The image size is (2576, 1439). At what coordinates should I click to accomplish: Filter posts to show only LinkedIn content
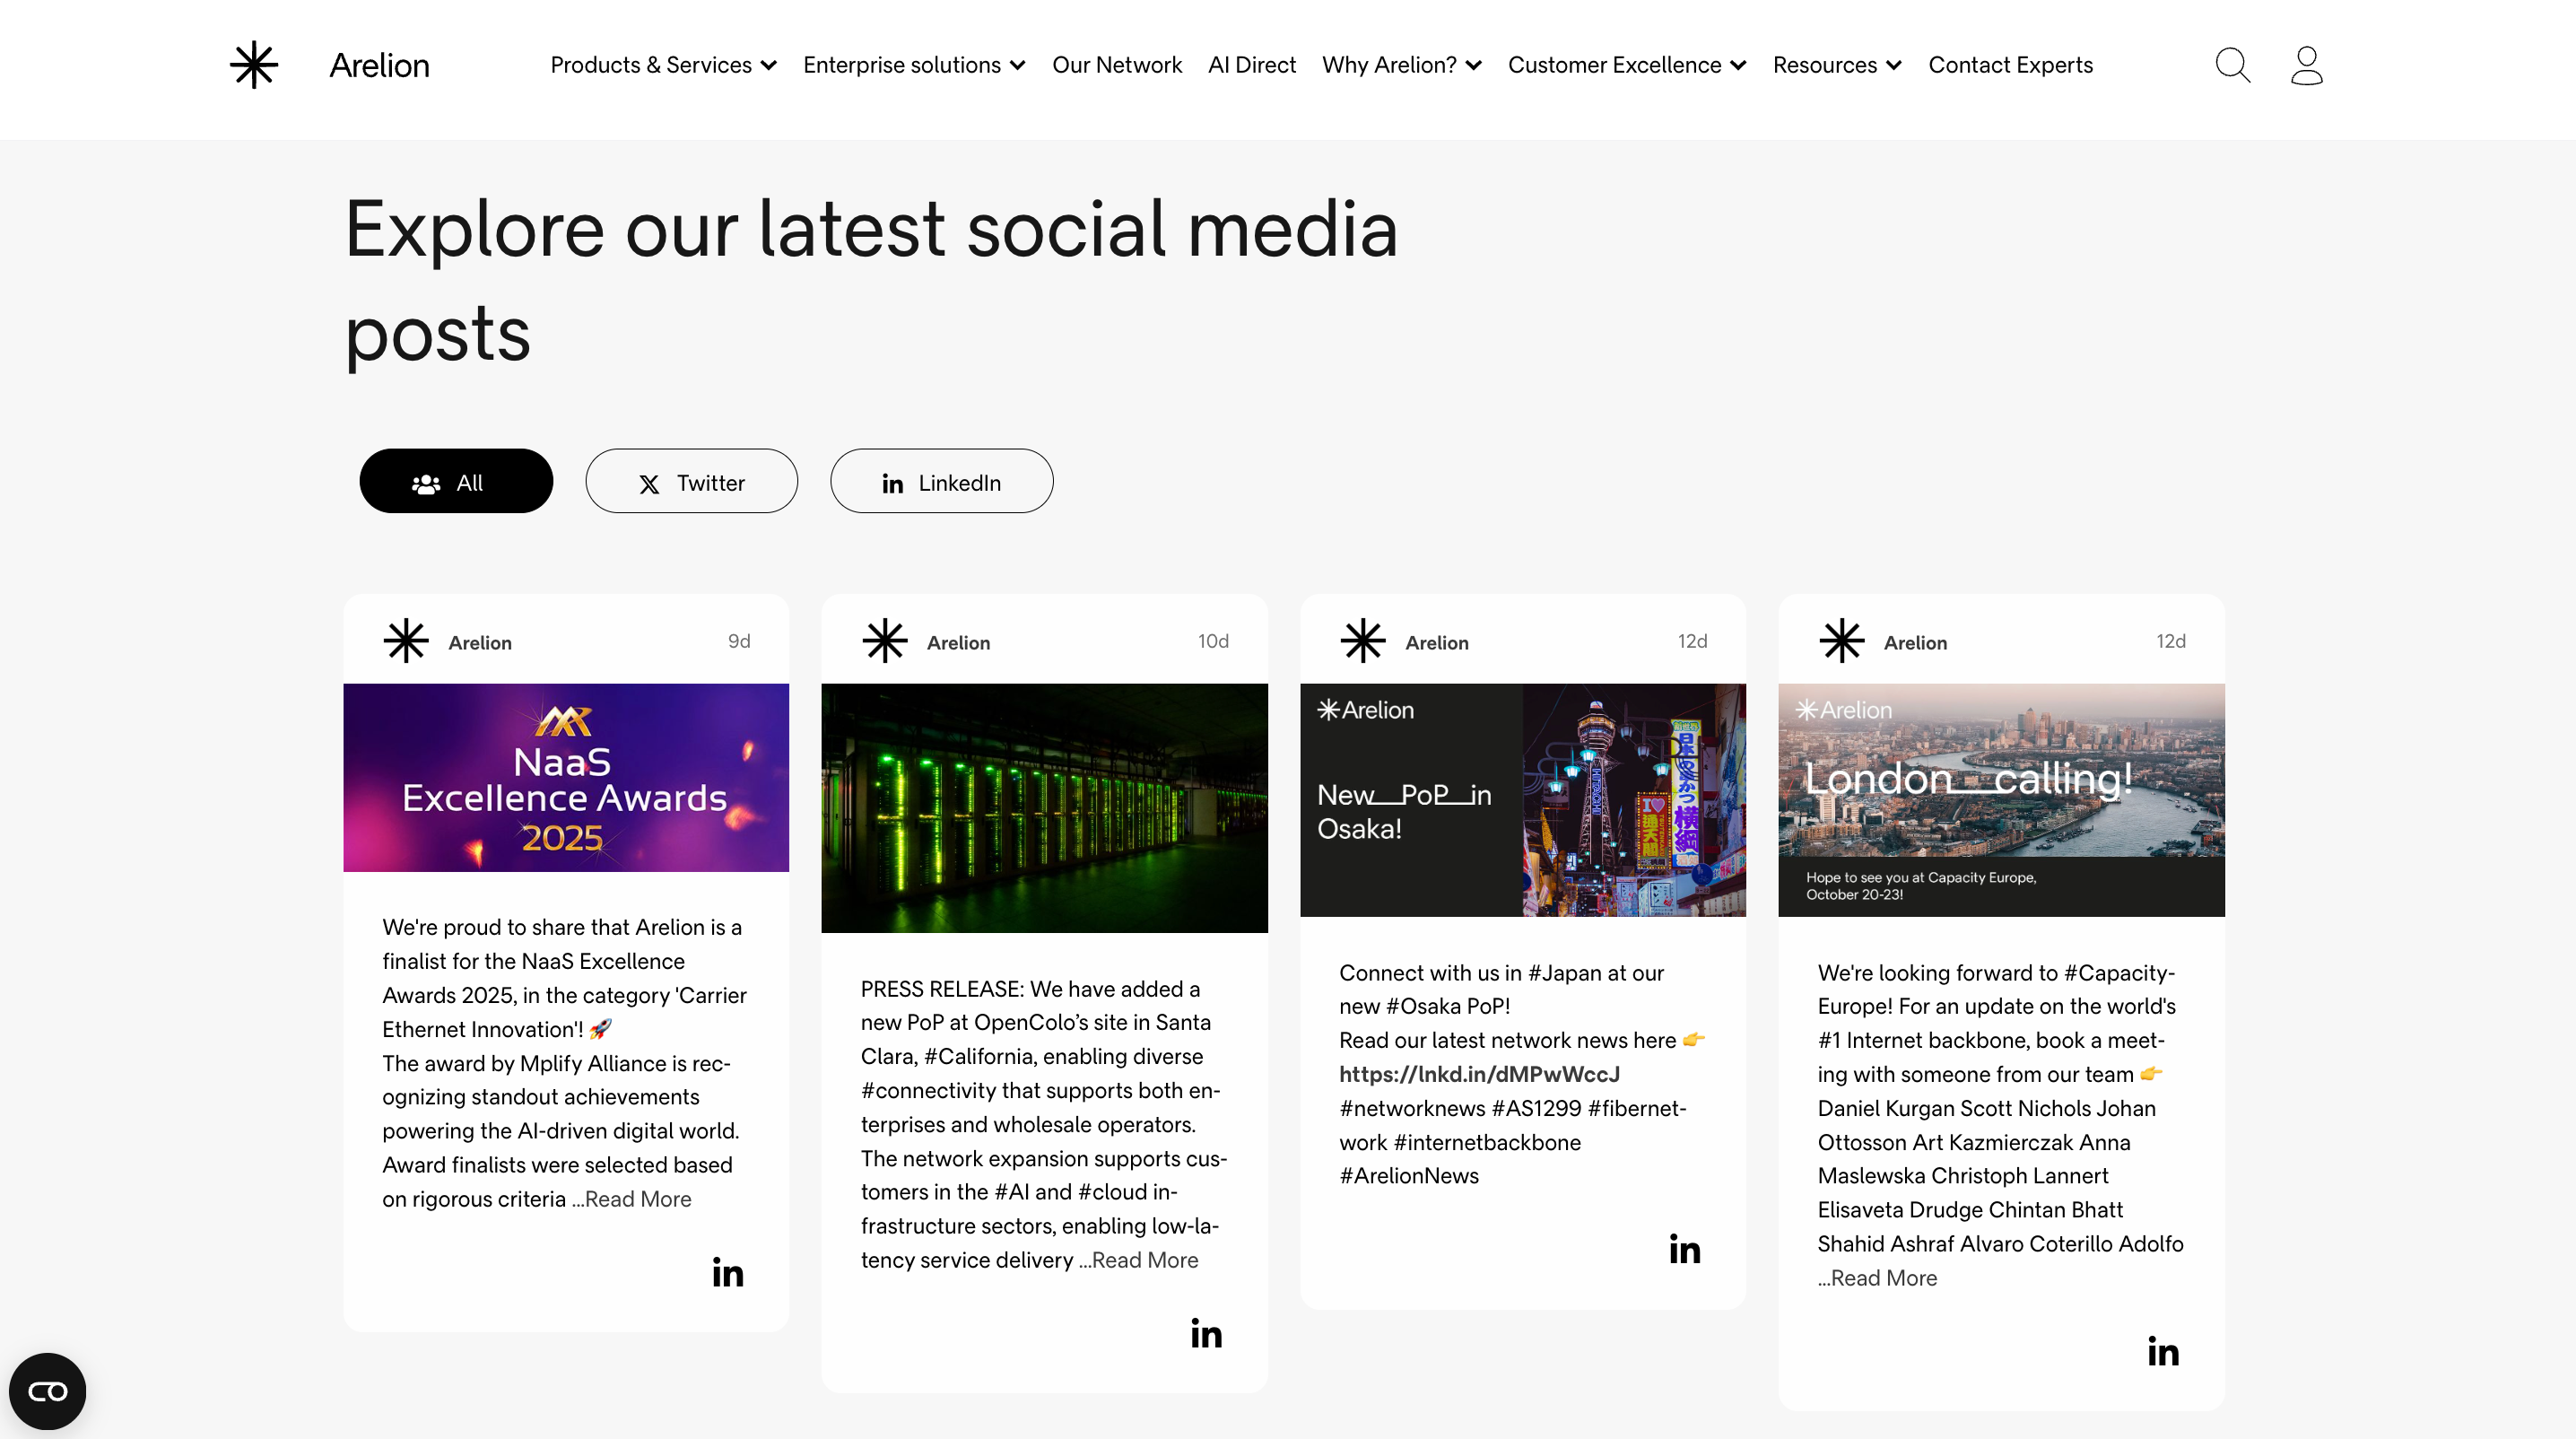(x=941, y=481)
